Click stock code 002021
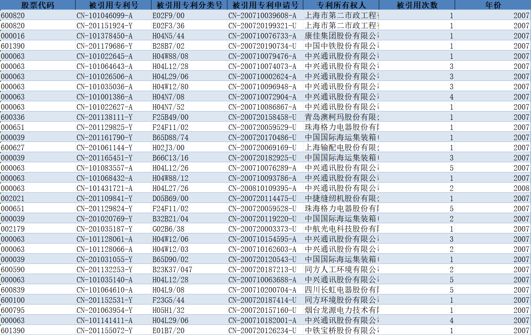 click(x=38, y=199)
